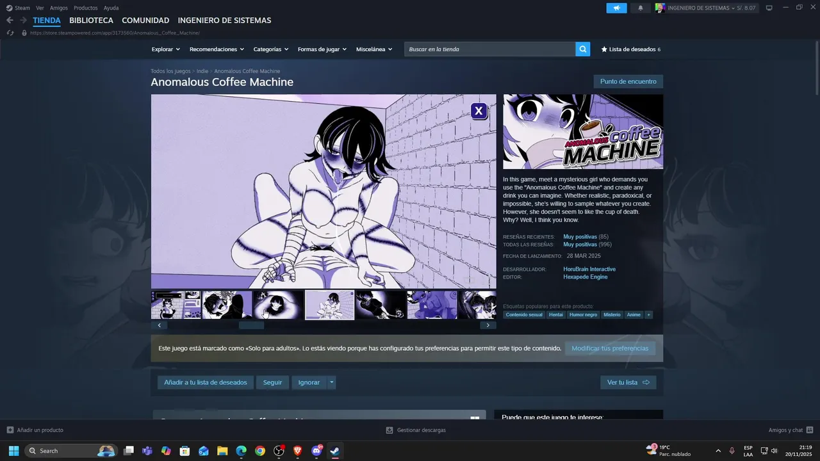Open File Explorer from the taskbar
The width and height of the screenshot is (820, 461).
(x=222, y=451)
